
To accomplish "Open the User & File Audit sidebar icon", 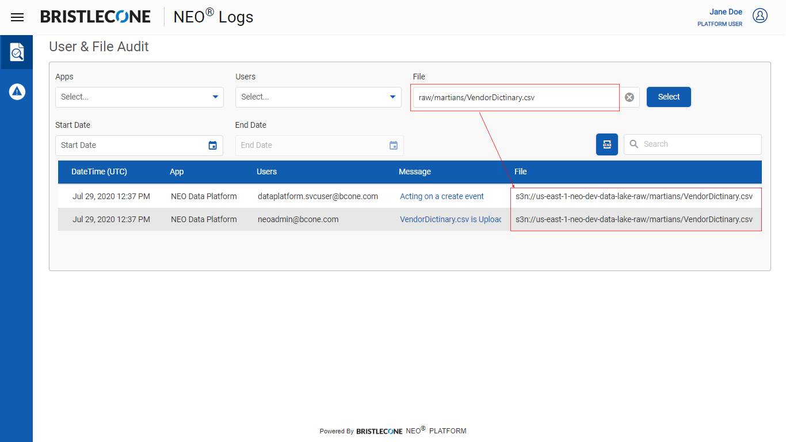I will [x=17, y=52].
